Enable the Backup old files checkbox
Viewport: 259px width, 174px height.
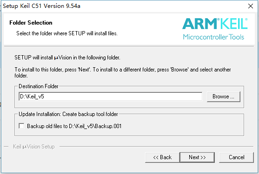click(21, 126)
